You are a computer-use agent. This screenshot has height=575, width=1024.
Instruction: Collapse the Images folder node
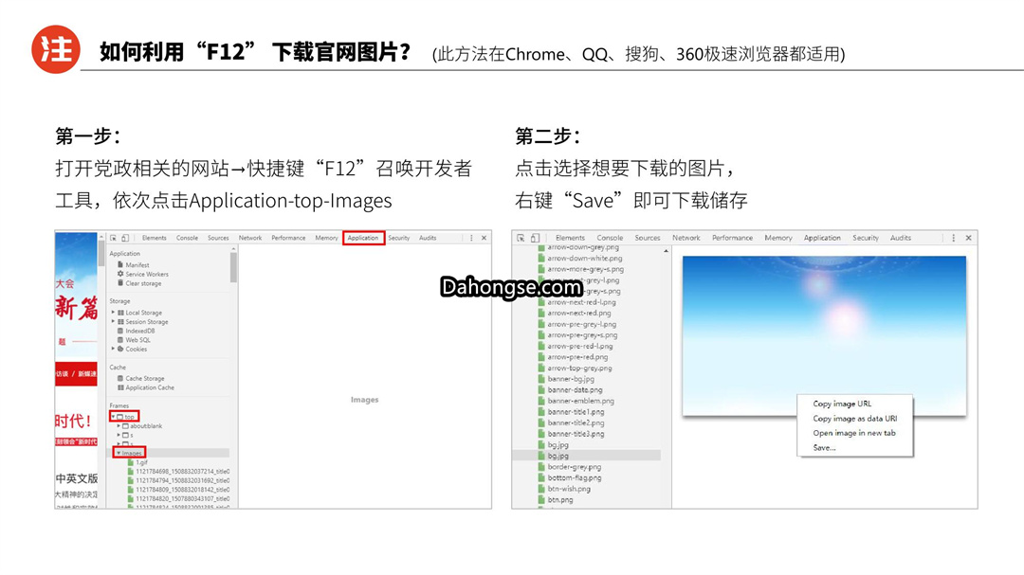(x=119, y=452)
